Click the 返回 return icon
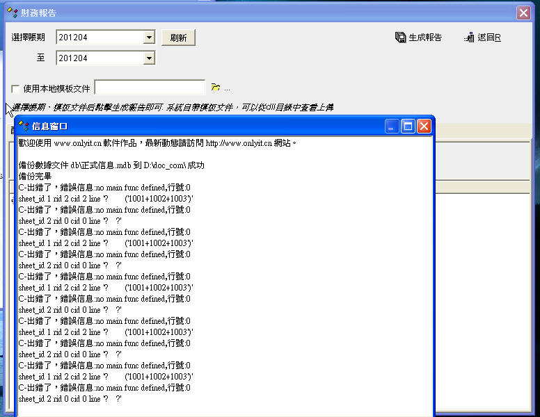This screenshot has width=540, height=417. click(470, 38)
